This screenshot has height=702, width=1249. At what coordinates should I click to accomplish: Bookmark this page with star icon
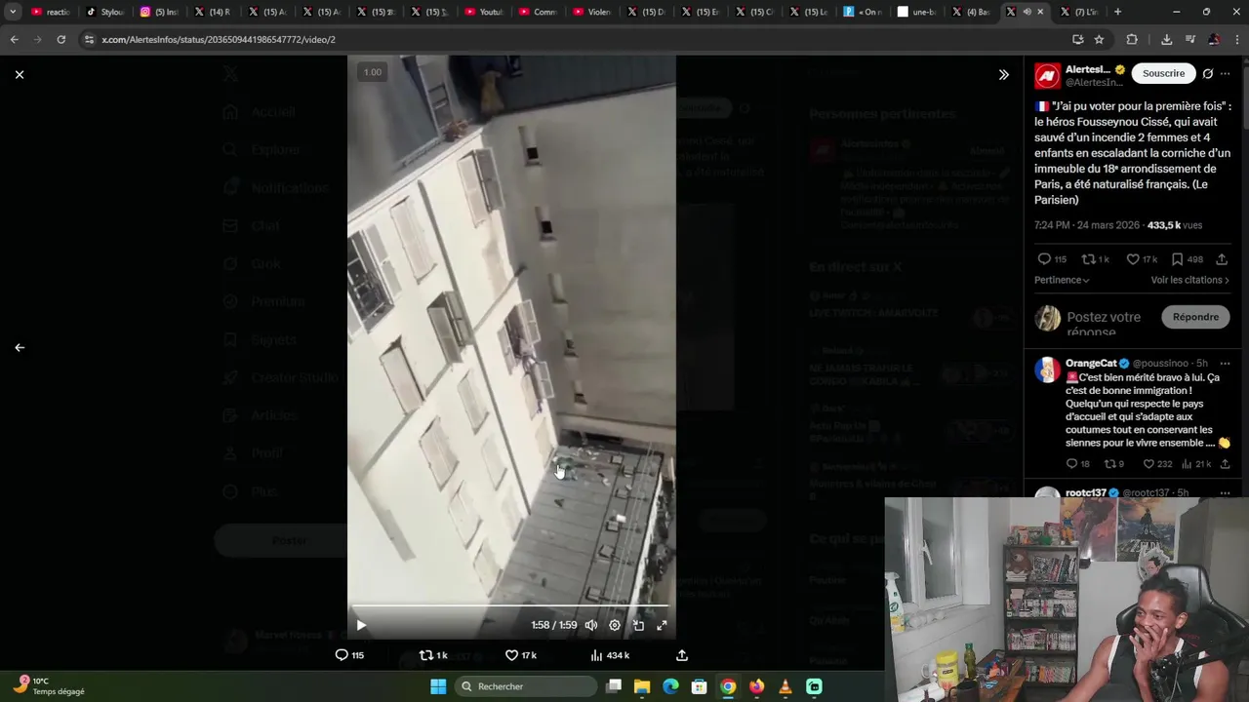(x=1099, y=39)
